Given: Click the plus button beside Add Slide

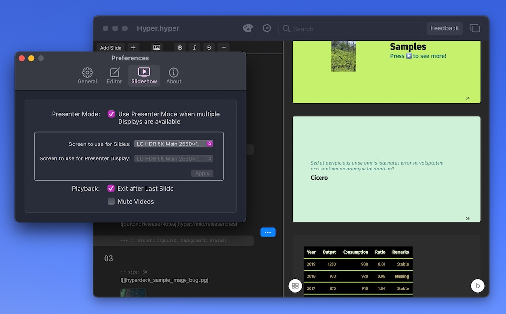Looking at the screenshot, I should pos(133,47).
